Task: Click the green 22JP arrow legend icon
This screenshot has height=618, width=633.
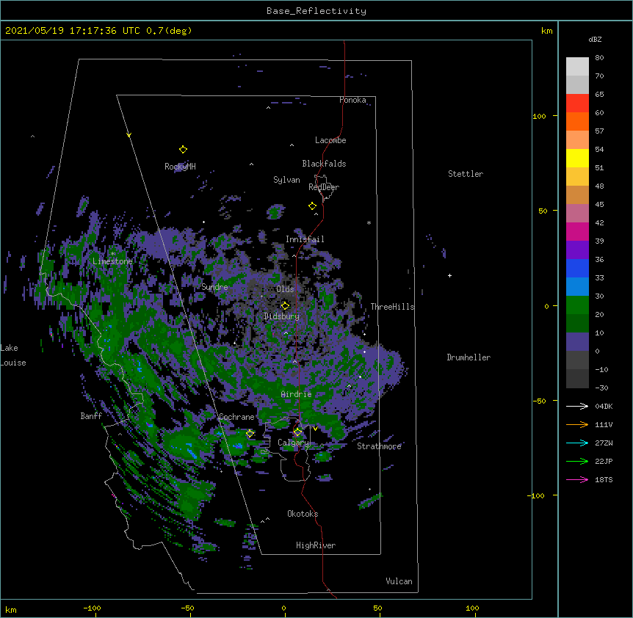Action: [x=577, y=461]
